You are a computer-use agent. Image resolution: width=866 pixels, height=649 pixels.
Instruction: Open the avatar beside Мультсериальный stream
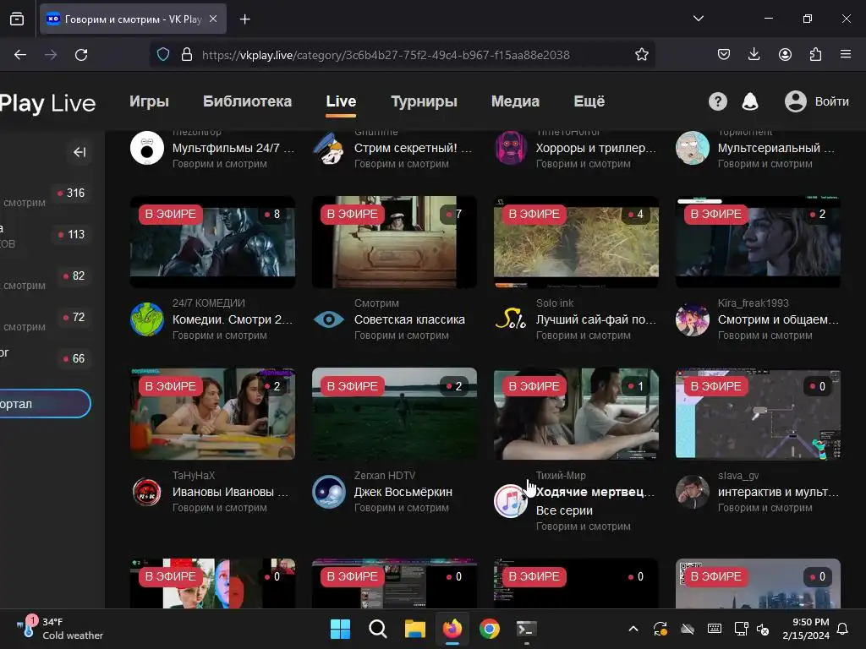tap(692, 148)
